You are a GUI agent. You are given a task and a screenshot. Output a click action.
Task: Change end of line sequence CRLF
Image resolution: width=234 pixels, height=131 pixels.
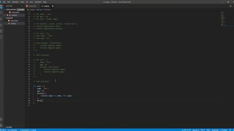click(x=208, y=130)
